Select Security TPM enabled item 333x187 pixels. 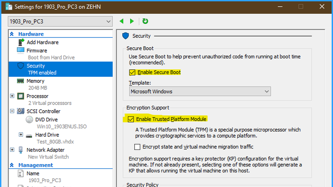60,69
